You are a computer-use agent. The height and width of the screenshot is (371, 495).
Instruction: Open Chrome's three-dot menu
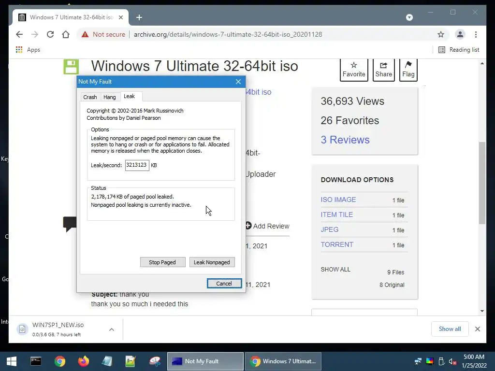point(476,34)
